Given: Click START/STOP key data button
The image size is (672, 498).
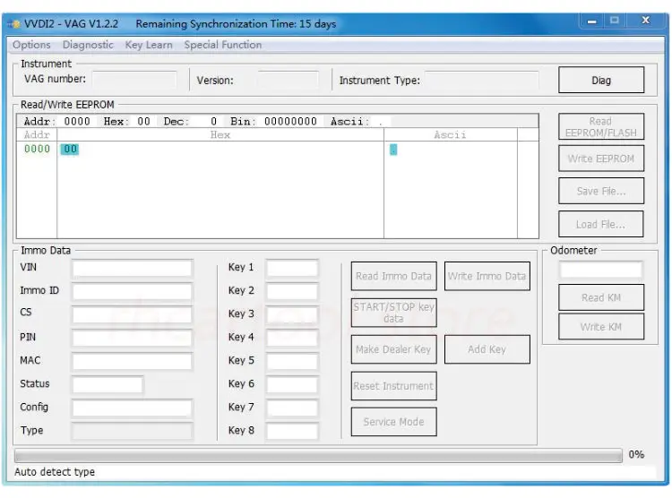Looking at the screenshot, I should 394,313.
